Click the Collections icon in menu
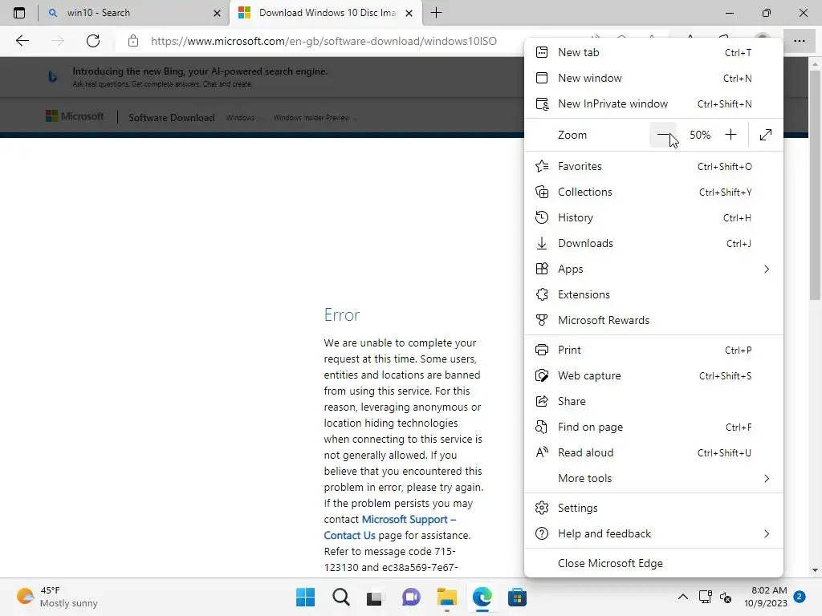 [x=542, y=192]
